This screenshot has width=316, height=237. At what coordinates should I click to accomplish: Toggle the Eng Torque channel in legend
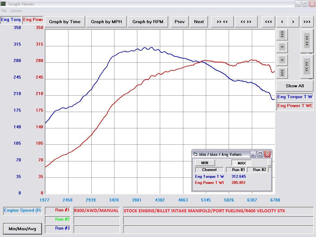(295, 97)
